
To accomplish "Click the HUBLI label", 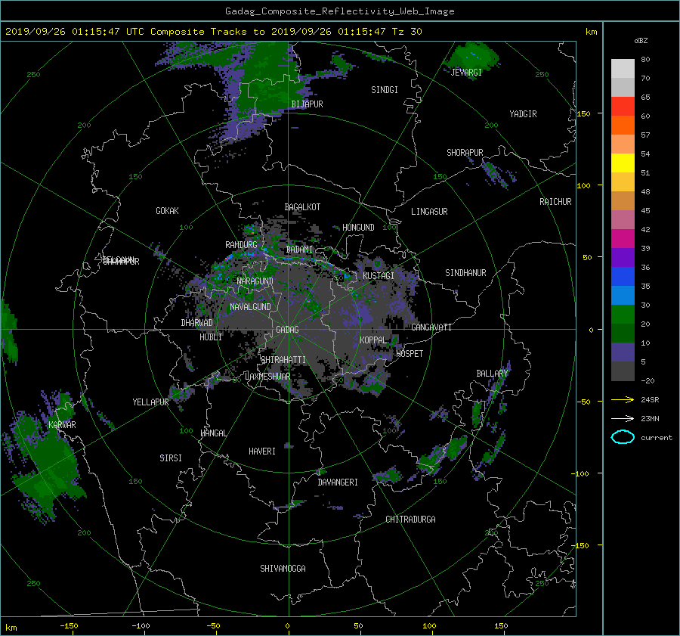I will 211,337.
